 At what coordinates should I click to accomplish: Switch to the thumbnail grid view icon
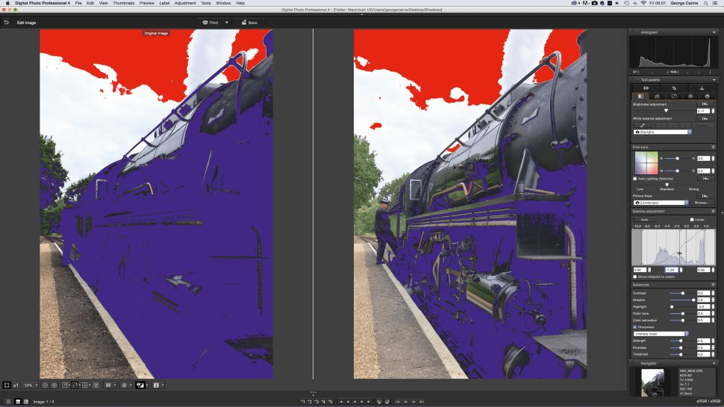point(8,402)
